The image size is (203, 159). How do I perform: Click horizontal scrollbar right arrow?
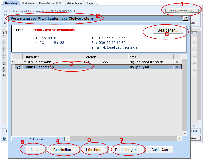click(x=179, y=139)
